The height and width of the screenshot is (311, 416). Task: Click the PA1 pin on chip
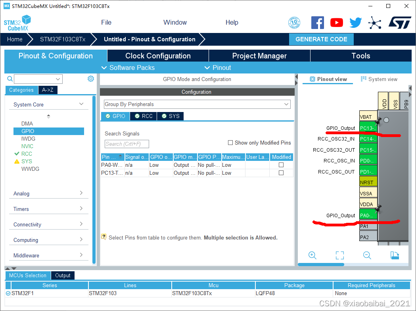368,226
